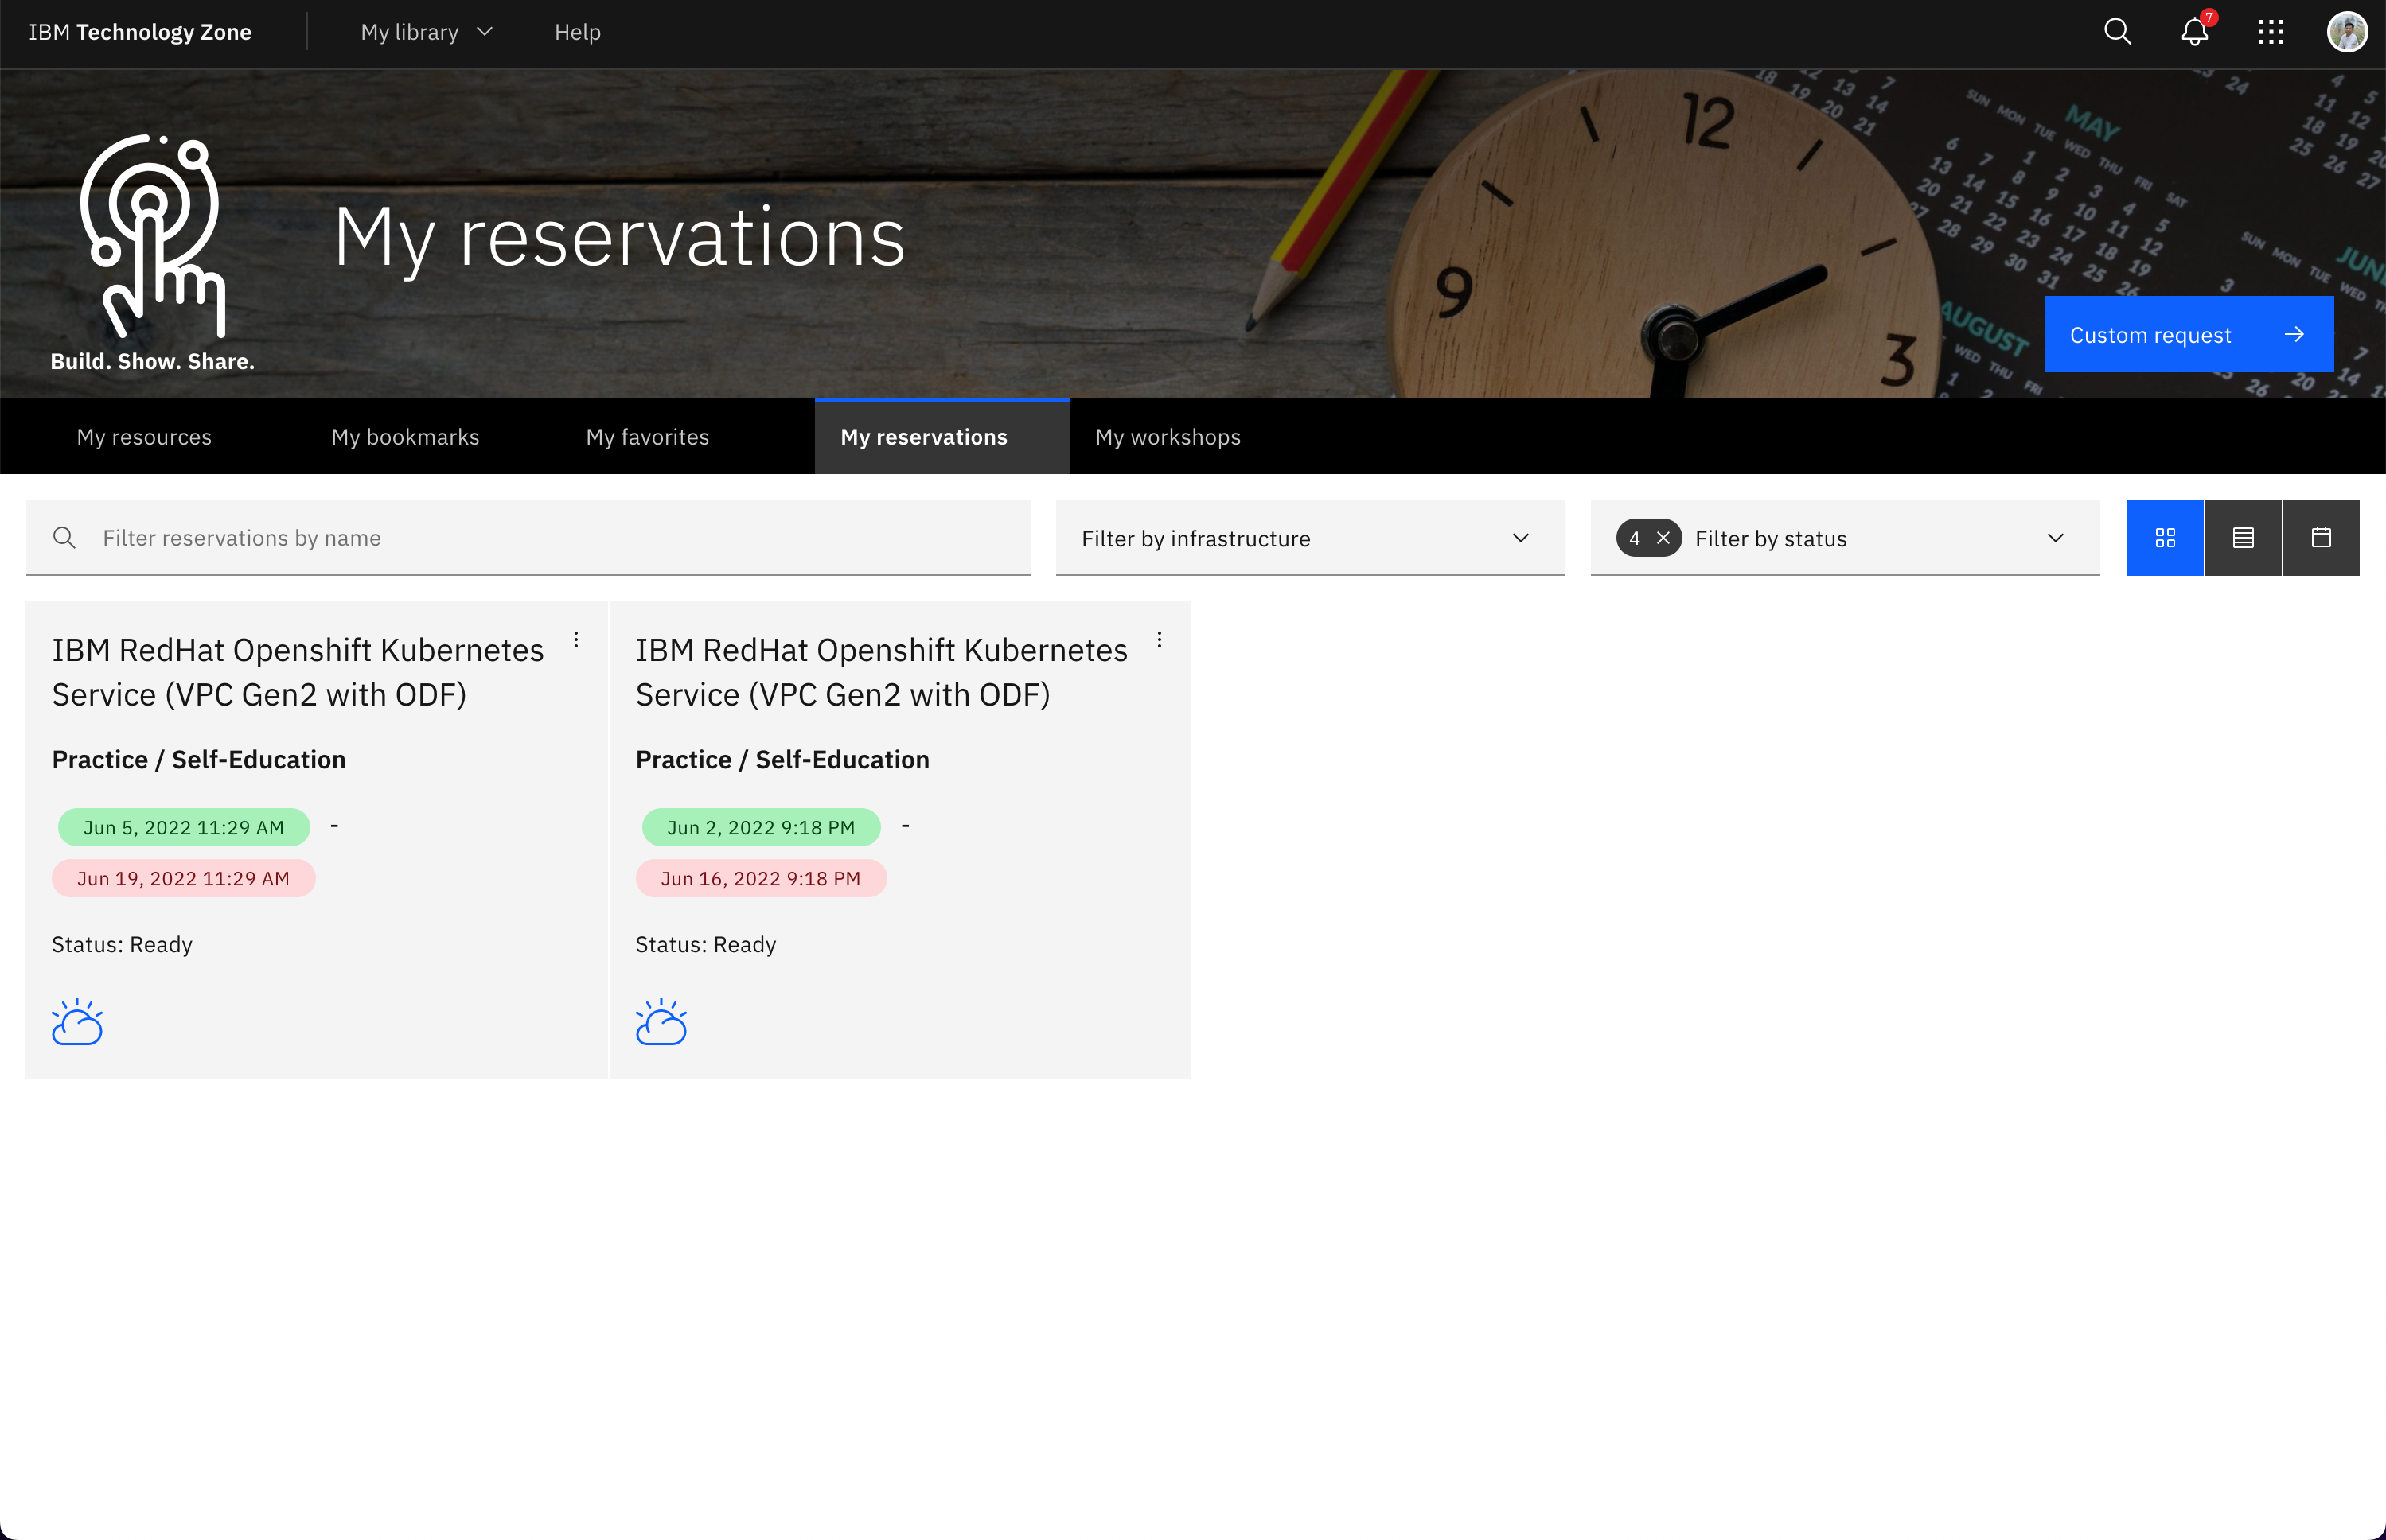Open notifications via the bell icon

coord(2193,31)
